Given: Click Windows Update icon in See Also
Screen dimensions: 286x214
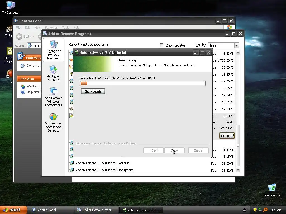Looking at the screenshot, I should (23, 86).
